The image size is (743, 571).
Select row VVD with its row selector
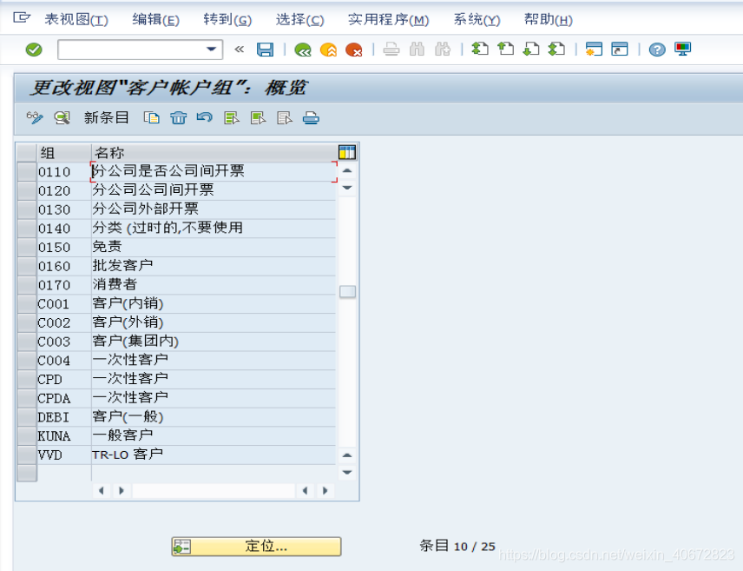pyautogui.click(x=27, y=455)
